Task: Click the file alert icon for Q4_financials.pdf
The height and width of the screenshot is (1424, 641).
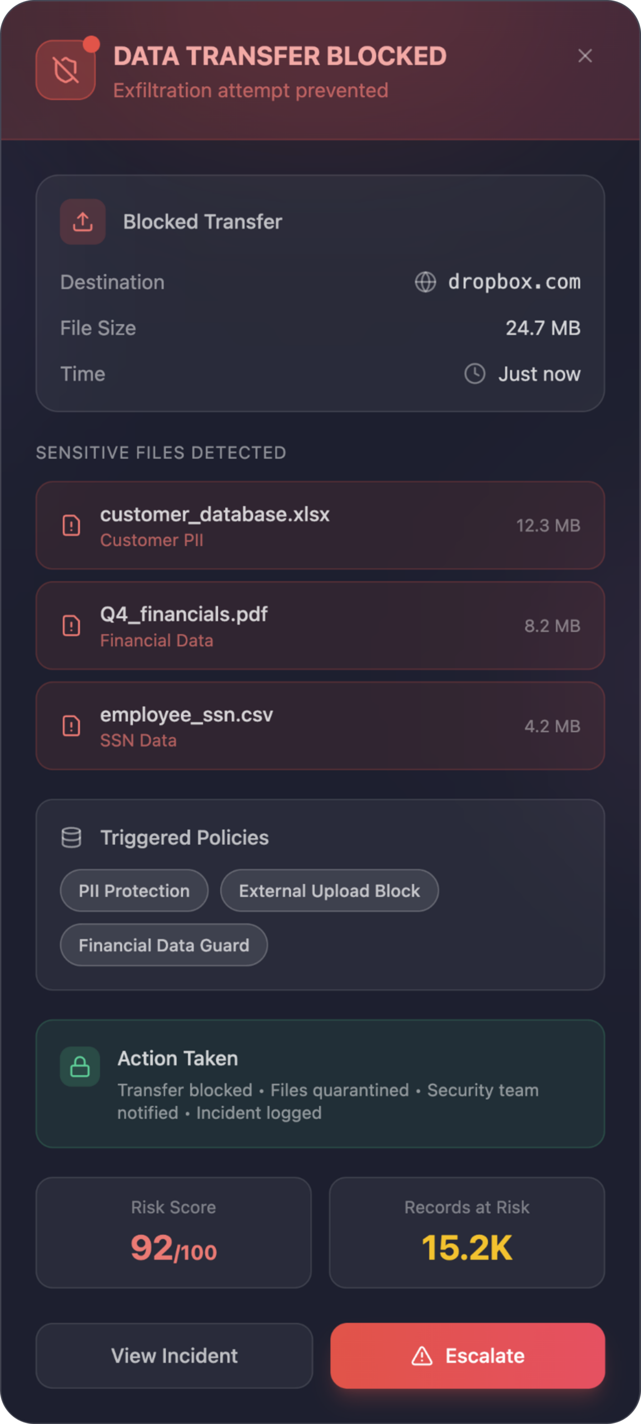Action: tap(71, 626)
